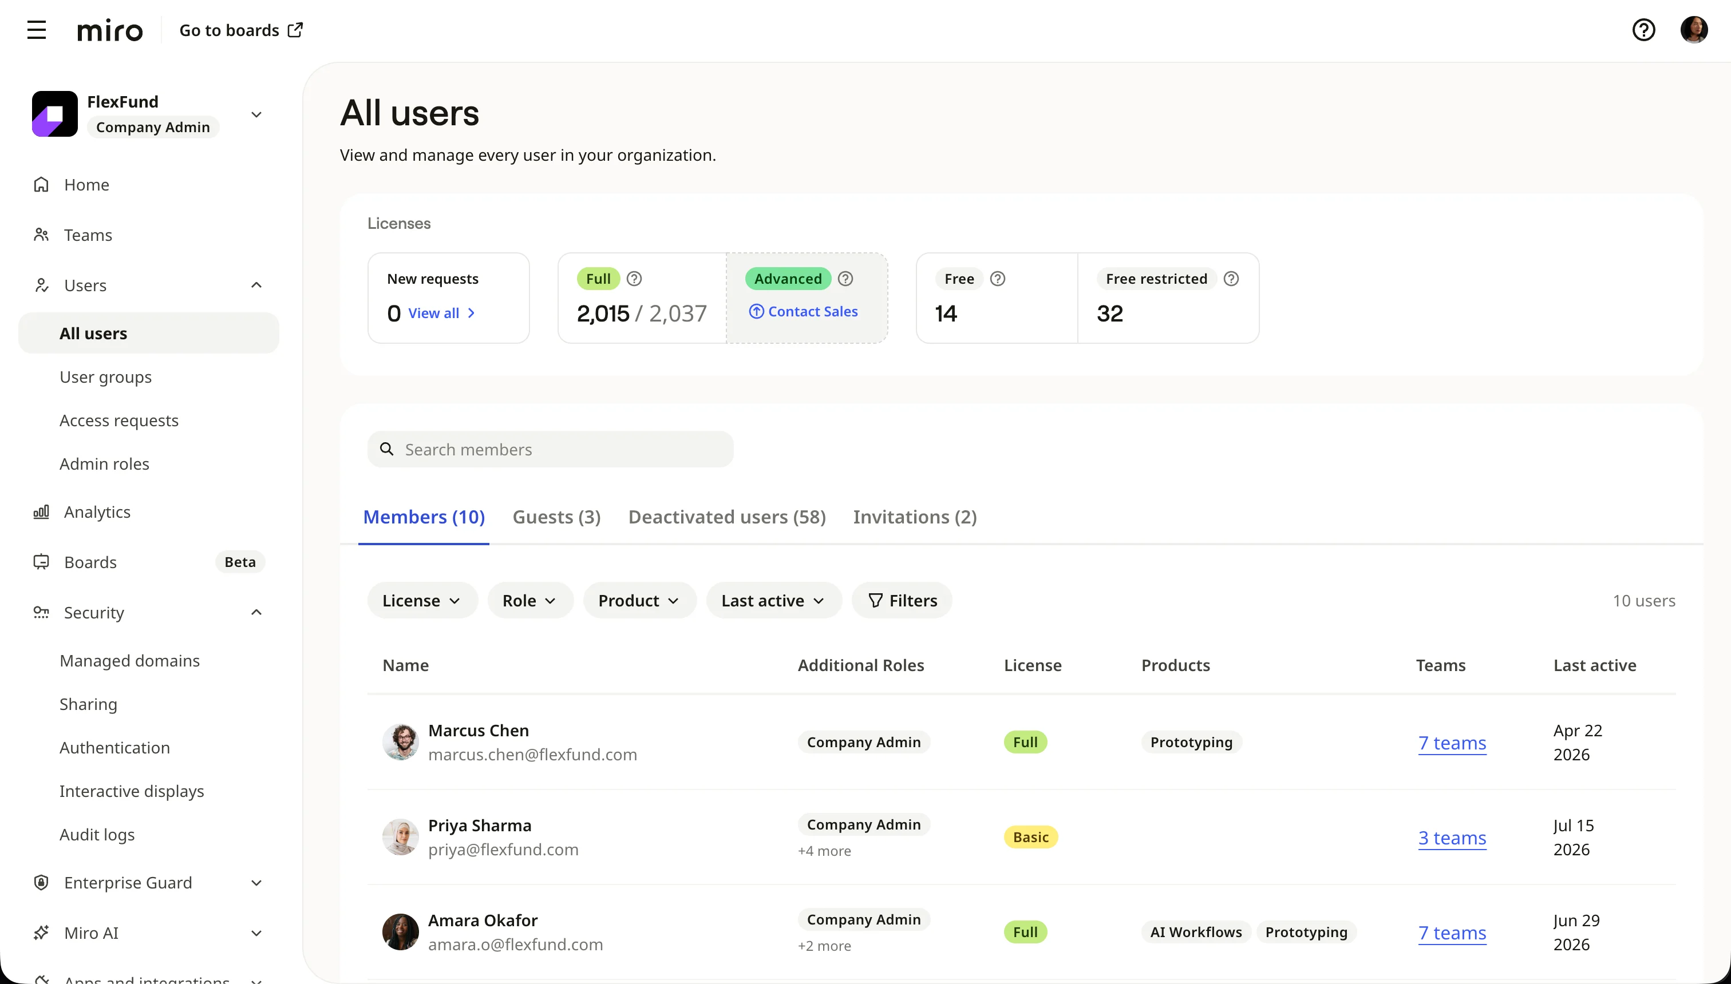The width and height of the screenshot is (1731, 984).
Task: Show info tooltip for Advanced license
Action: pyautogui.click(x=845, y=279)
